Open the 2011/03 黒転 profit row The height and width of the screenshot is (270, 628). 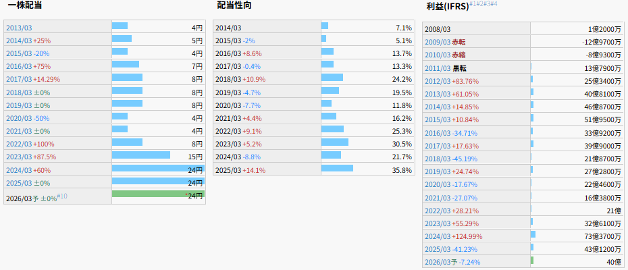tap(445, 68)
